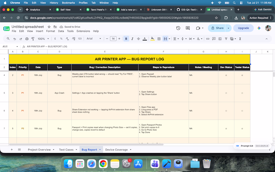Open Project Overview tab menu arrow
The image size is (275, 172).
(x=53, y=149)
